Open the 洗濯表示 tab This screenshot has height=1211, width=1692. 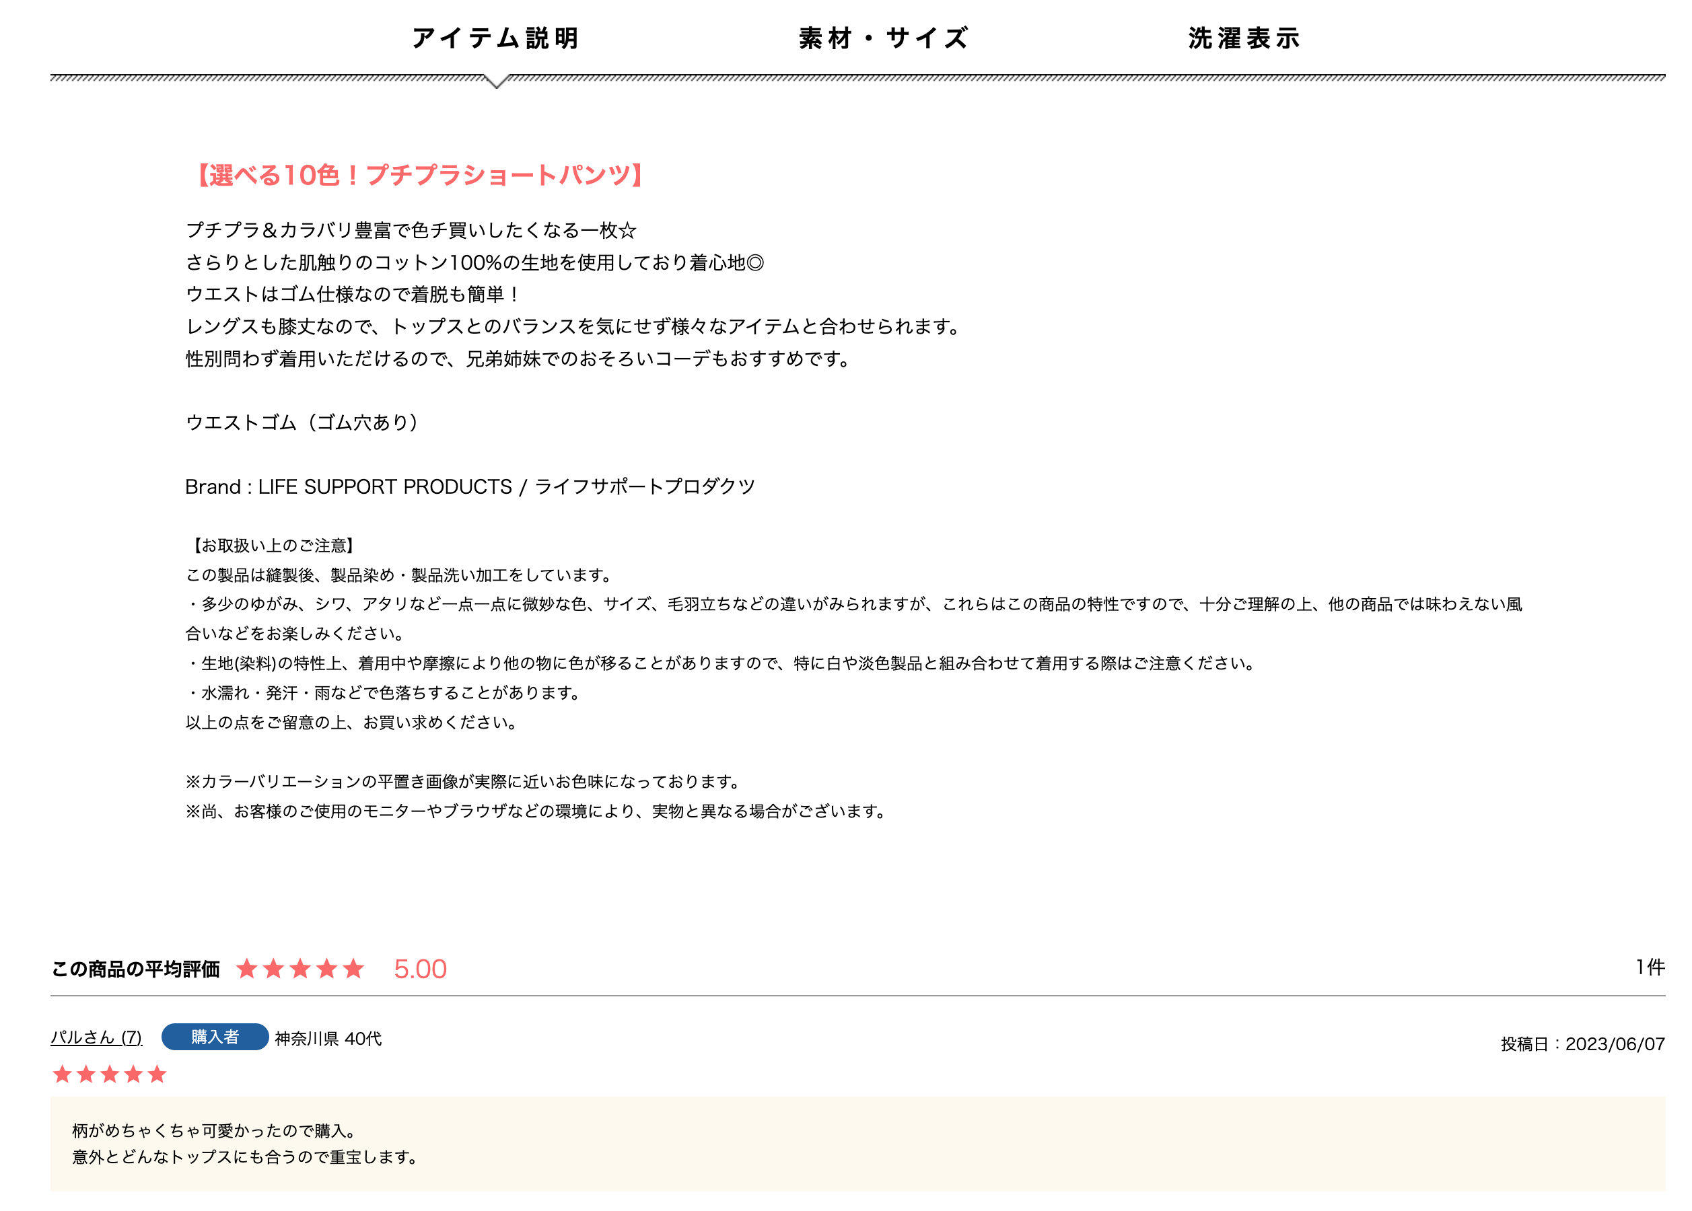click(1244, 38)
